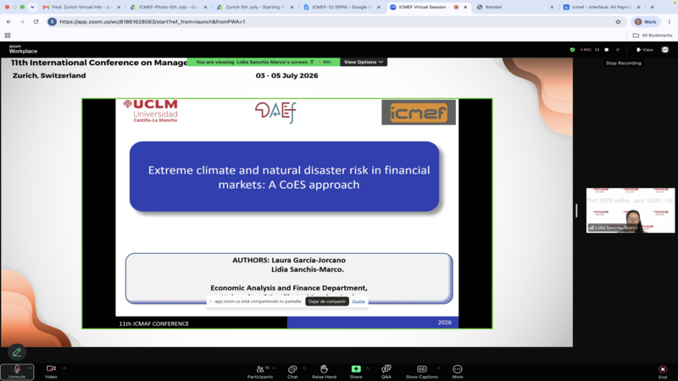
Task: Click '11th ICMAF CONFERENCE' footer text
Action: coord(154,323)
